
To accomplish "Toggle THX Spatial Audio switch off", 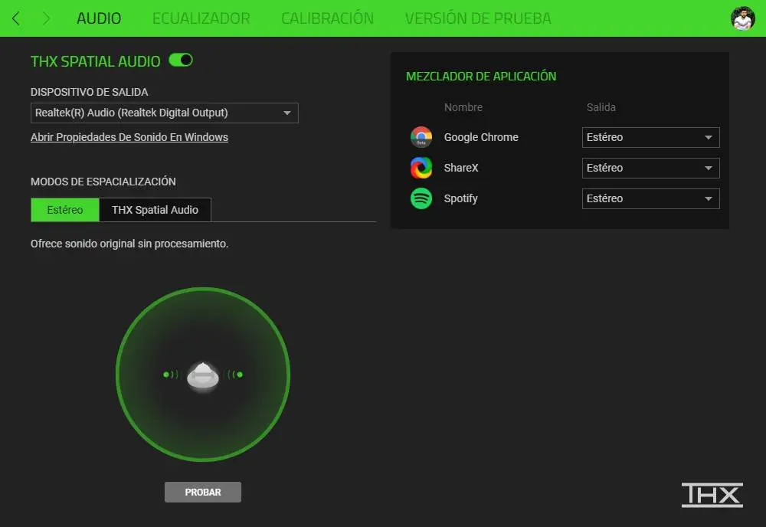I will click(x=181, y=60).
